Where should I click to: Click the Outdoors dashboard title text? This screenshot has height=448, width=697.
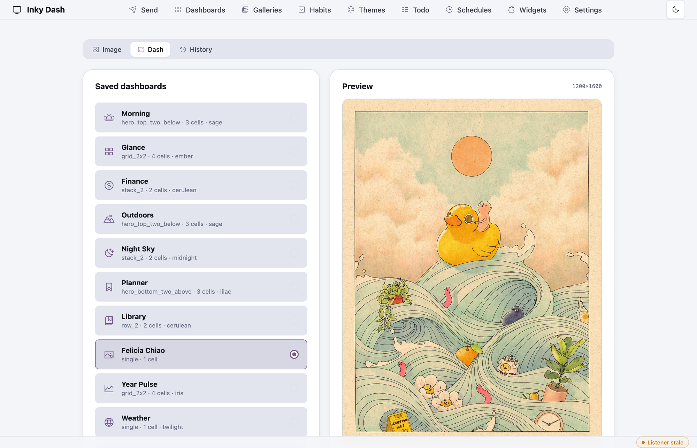[x=137, y=215]
